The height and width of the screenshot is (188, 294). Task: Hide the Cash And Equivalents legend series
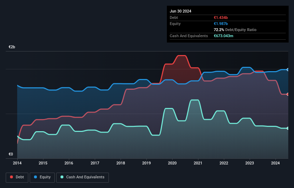[x=82, y=177]
